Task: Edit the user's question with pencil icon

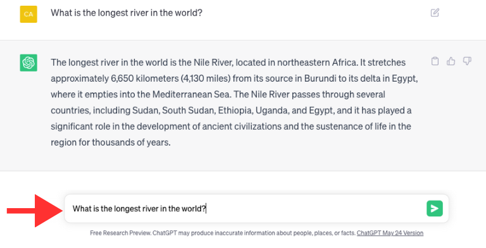Action: [x=435, y=13]
